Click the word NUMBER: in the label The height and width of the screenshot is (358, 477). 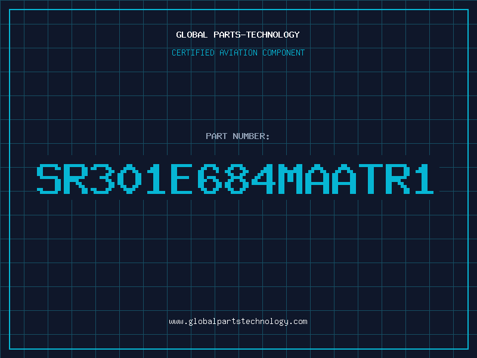[x=251, y=136]
